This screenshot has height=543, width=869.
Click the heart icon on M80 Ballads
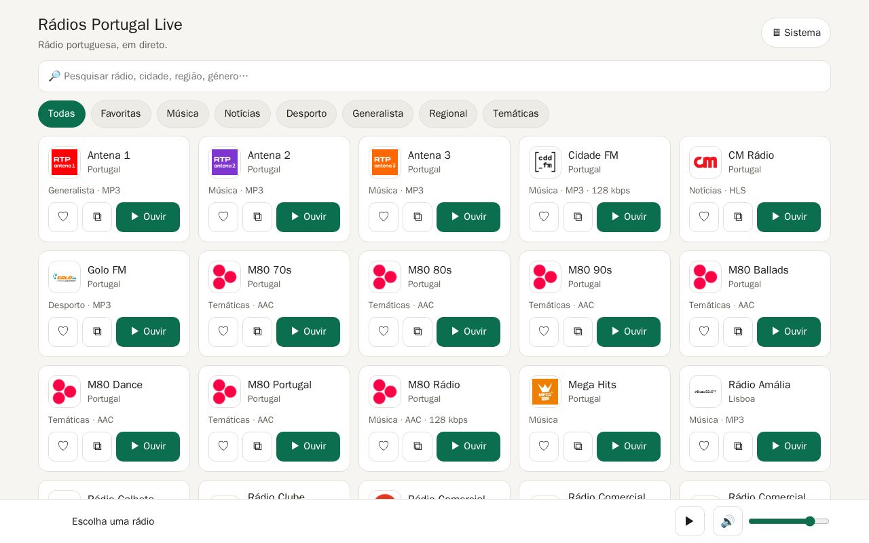coord(704,332)
